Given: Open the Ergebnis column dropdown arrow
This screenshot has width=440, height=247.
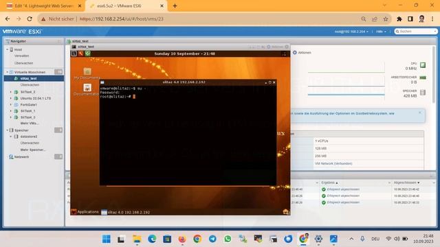Looking at the screenshot, I should coord(389,183).
